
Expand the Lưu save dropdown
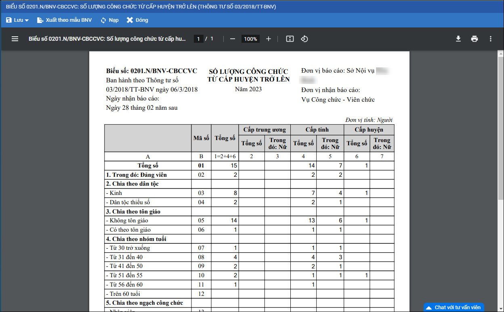tap(17, 20)
